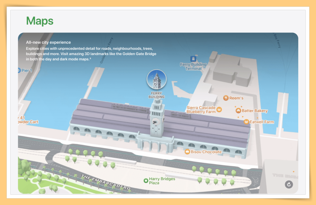Click the 'Bisou Chocolate' label text
The width and height of the screenshot is (316, 205).
click(x=206, y=152)
